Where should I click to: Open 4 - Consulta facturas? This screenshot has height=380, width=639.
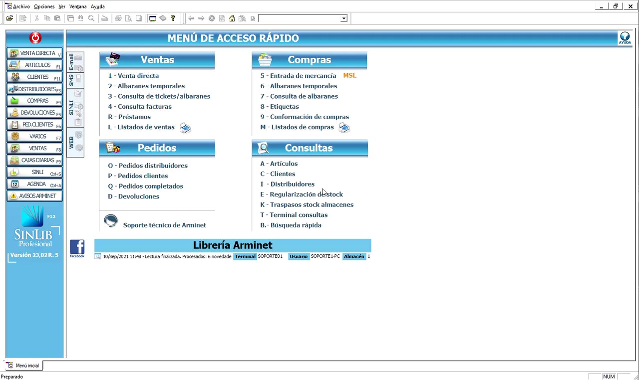(140, 107)
